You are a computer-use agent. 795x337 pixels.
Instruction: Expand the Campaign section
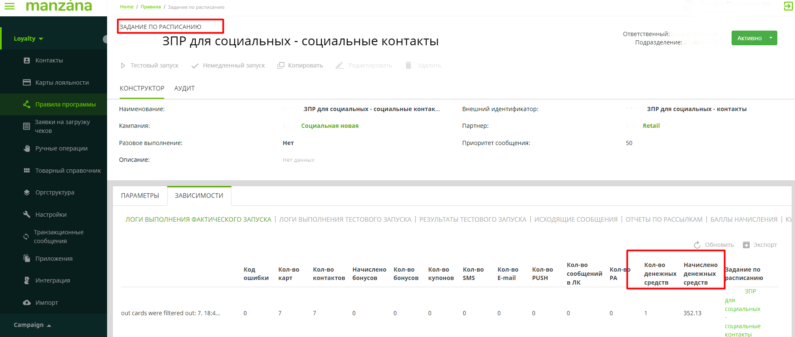(49, 325)
